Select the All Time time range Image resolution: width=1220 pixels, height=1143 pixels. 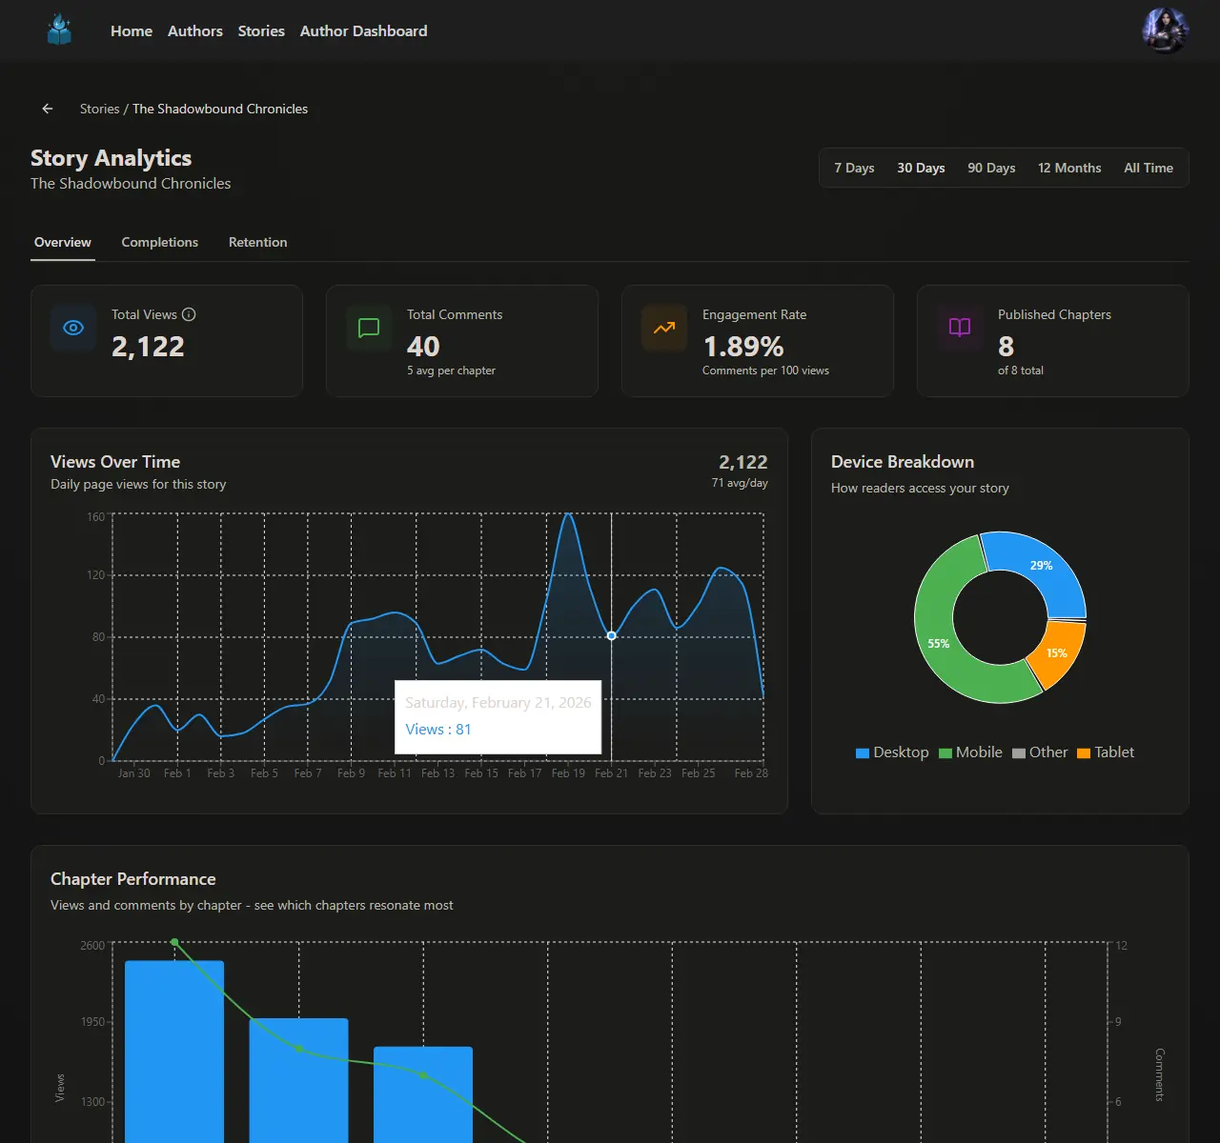click(1149, 168)
